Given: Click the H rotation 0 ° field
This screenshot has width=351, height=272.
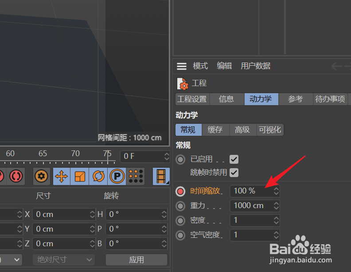Looking at the screenshot, I should (x=136, y=214).
